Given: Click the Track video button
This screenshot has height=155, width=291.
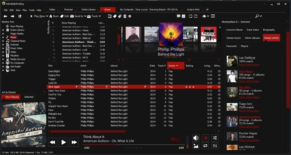Looking at the screenshot, I should tap(253, 30).
